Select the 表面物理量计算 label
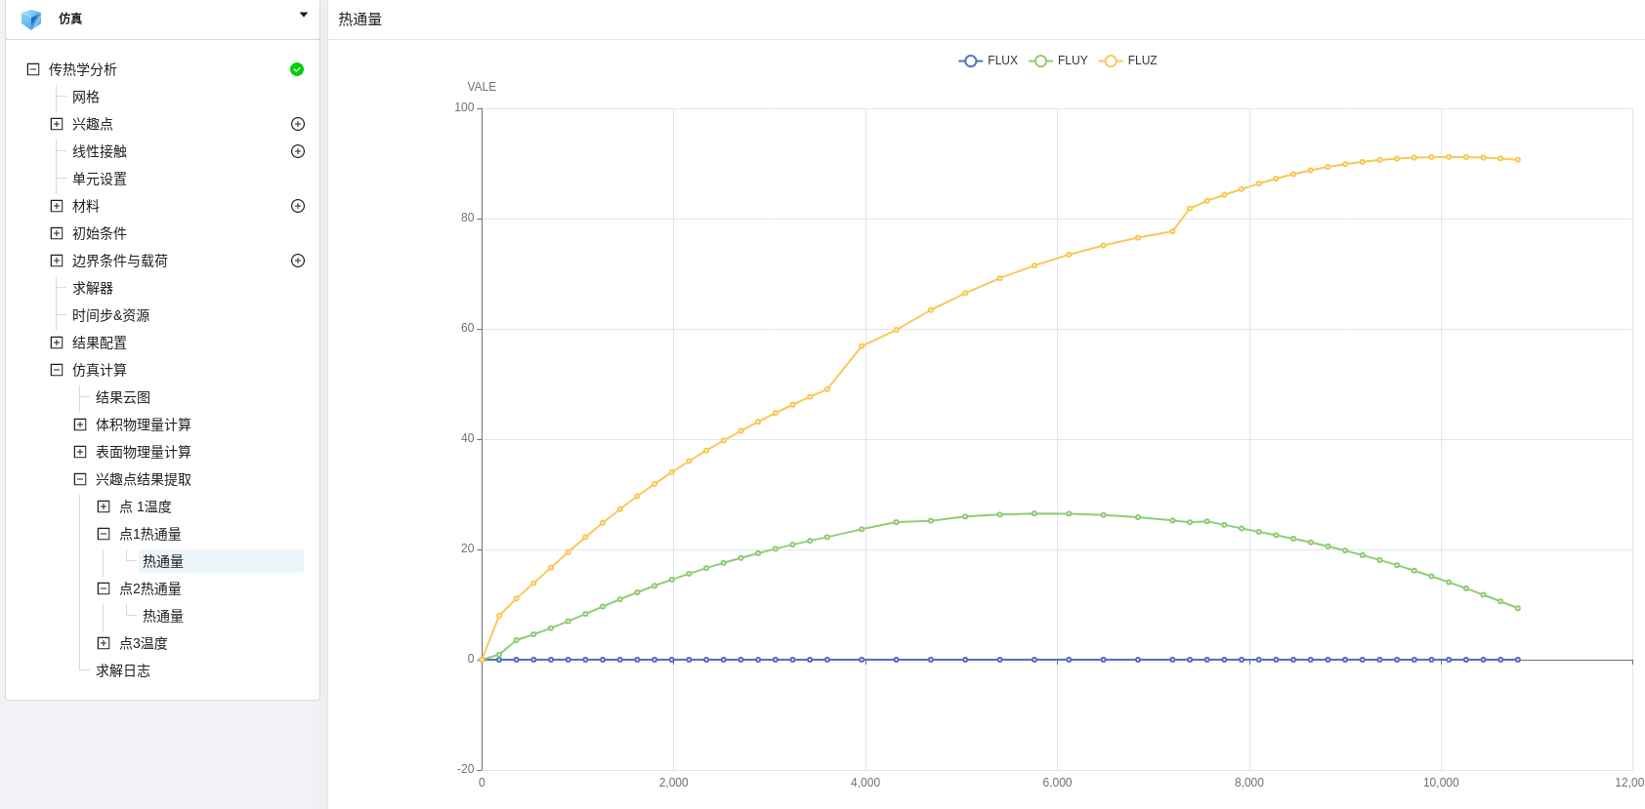Image resolution: width=1645 pixels, height=809 pixels. 144,452
